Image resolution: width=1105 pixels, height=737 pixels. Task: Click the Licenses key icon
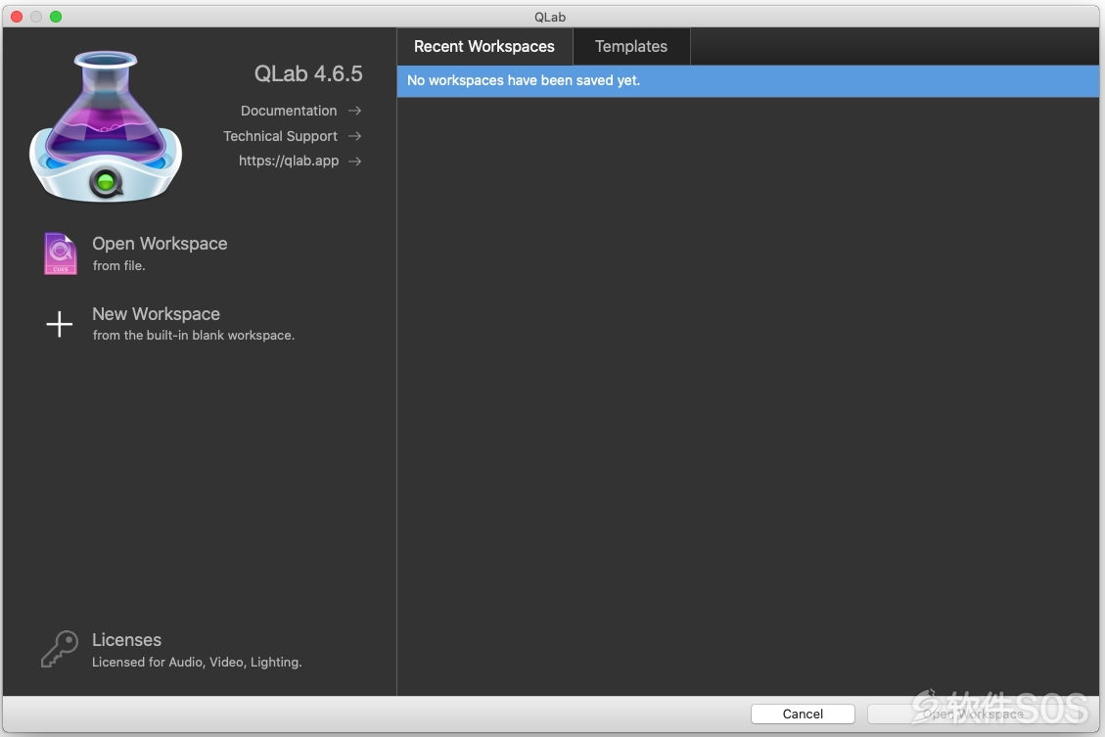pos(59,649)
